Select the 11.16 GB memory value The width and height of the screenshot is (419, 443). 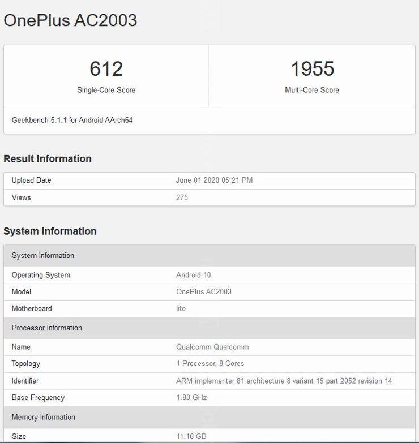pyautogui.click(x=191, y=437)
